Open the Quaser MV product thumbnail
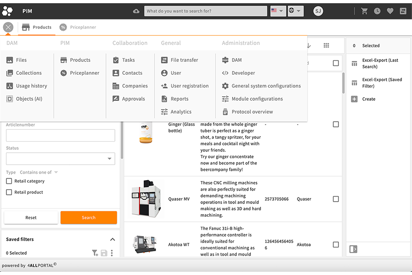412x275 pixels. click(x=146, y=198)
